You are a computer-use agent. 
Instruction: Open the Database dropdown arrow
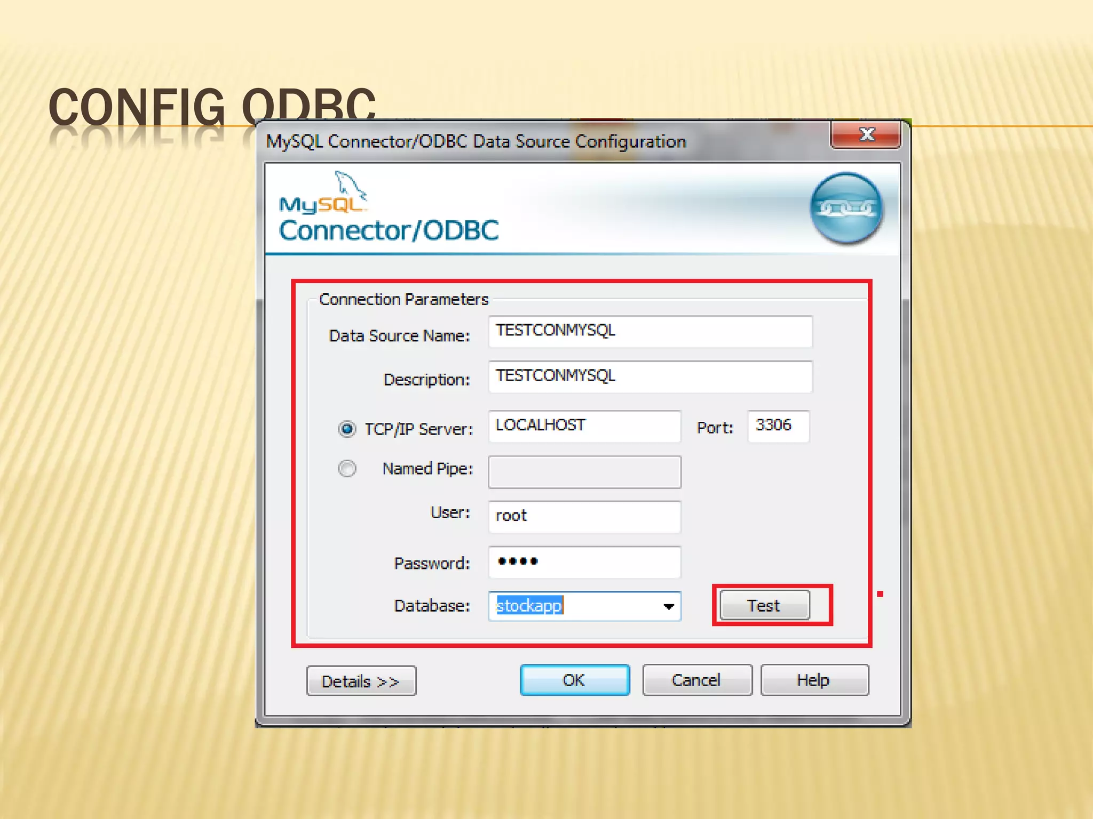(x=668, y=606)
